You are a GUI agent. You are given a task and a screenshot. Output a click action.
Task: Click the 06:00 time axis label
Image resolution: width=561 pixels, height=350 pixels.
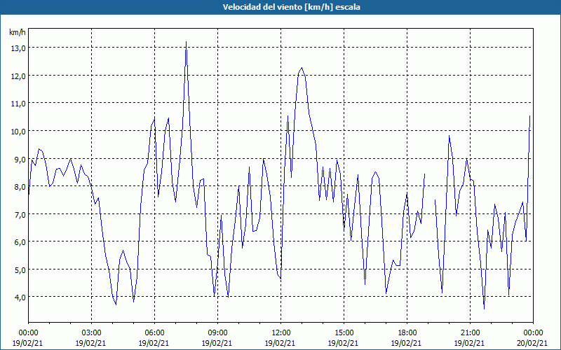tap(154, 333)
